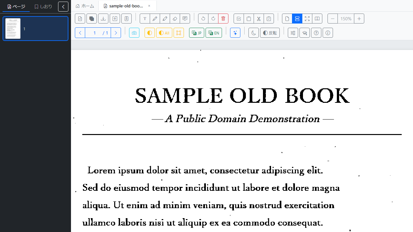Image resolution: width=413 pixels, height=232 pixels.
Task: Click the stacked layers merge icon
Action: coord(92,19)
